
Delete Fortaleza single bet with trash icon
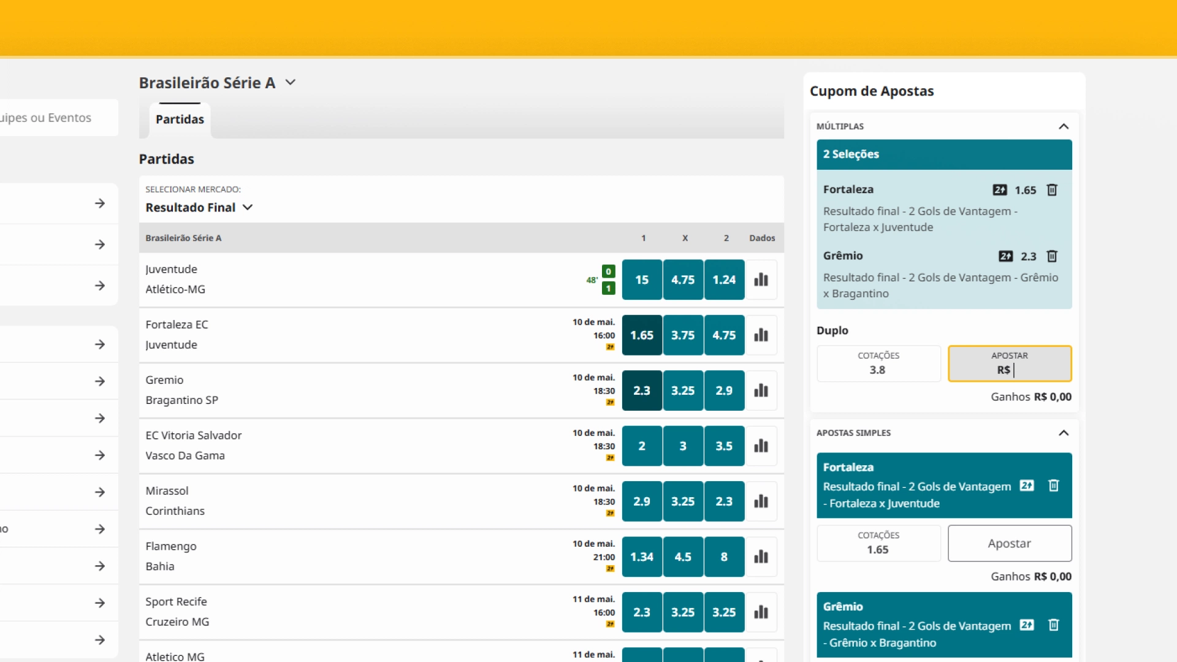[x=1053, y=485]
